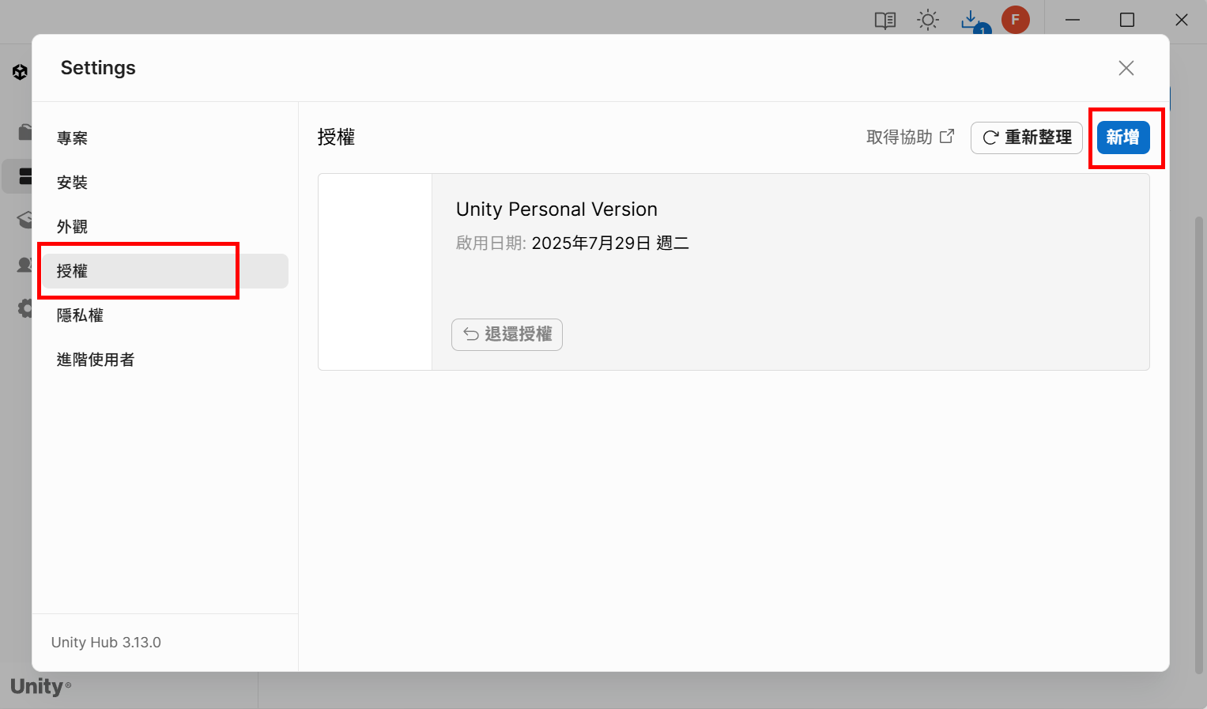Select 專案 settings tab
This screenshot has height=709, width=1207.
point(165,138)
